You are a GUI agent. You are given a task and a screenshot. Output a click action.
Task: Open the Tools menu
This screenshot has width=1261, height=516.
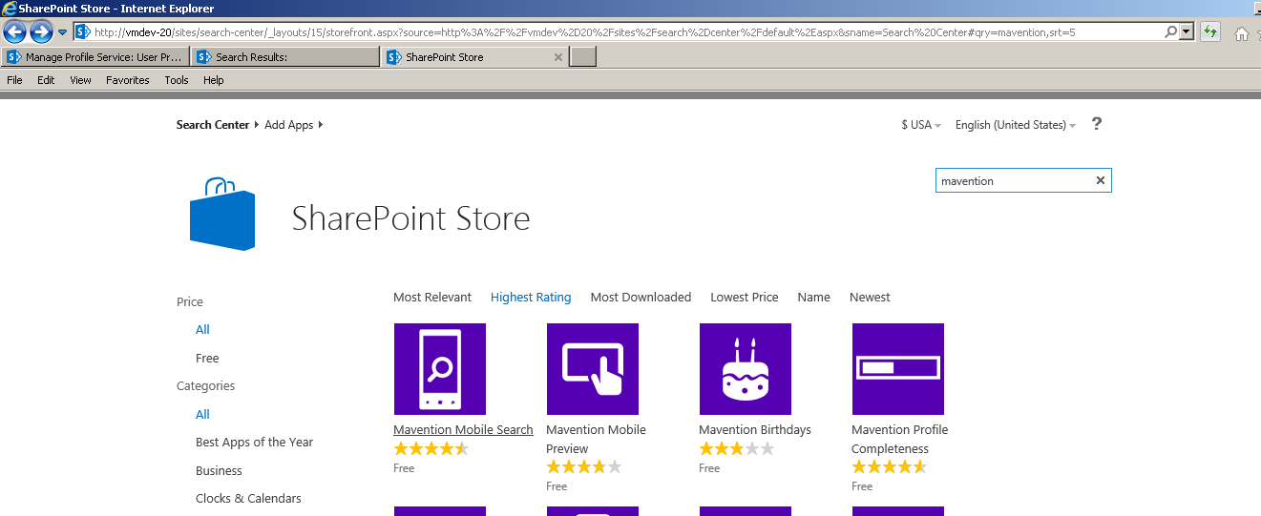point(177,80)
